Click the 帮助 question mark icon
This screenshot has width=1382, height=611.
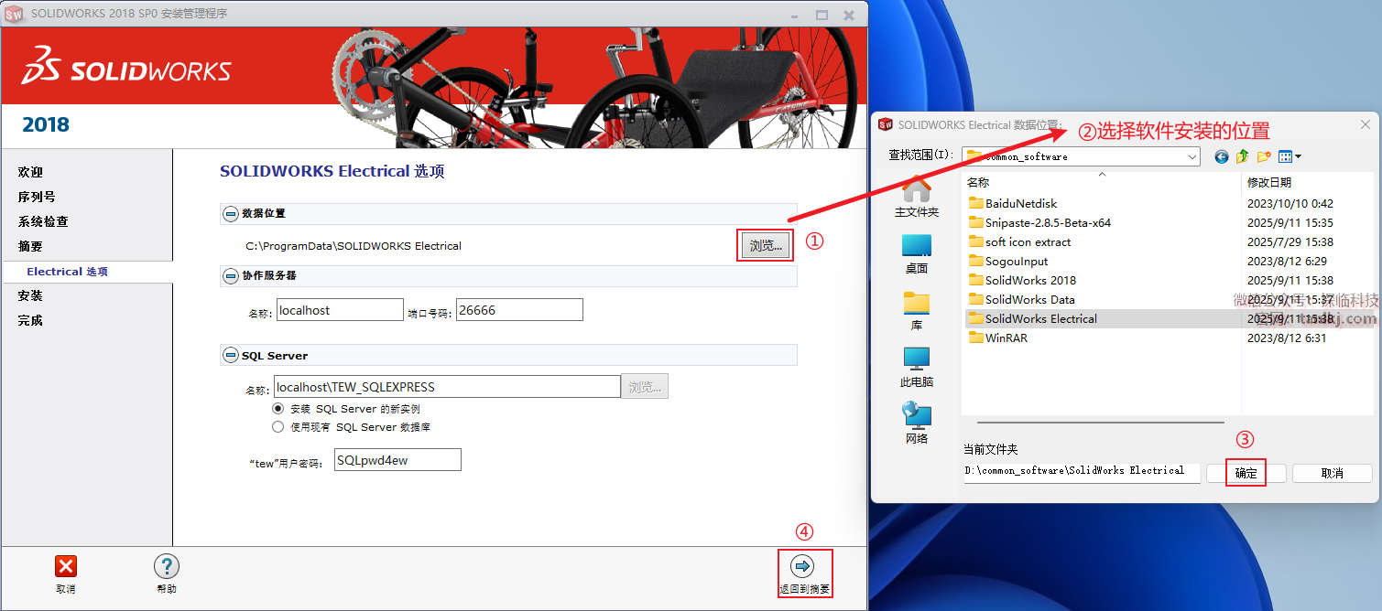(x=167, y=566)
